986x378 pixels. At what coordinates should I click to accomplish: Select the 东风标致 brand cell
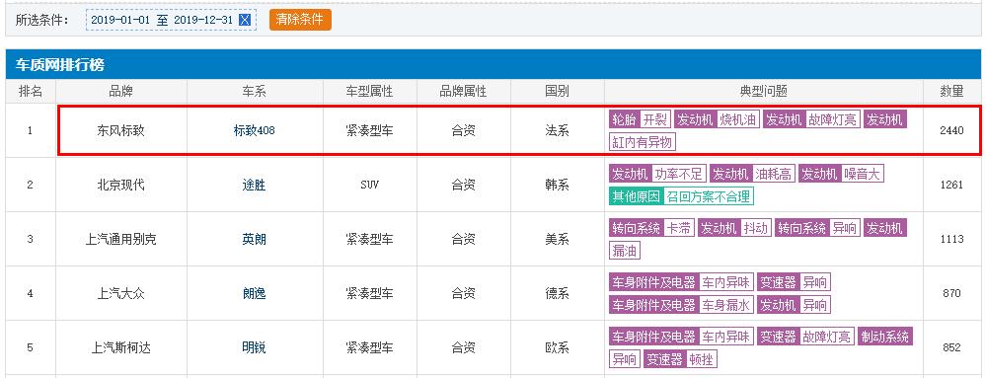point(120,131)
